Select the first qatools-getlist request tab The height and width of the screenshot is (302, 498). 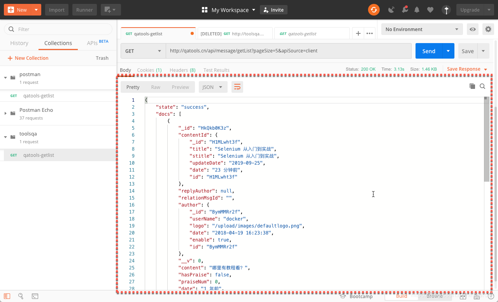158,33
